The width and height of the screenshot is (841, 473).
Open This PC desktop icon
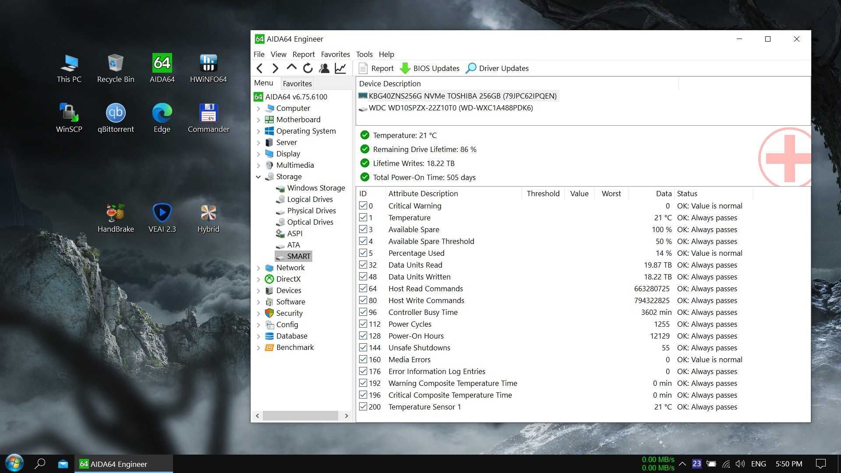point(69,69)
